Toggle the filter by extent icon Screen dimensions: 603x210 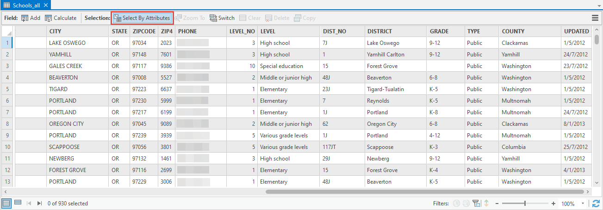(476, 204)
